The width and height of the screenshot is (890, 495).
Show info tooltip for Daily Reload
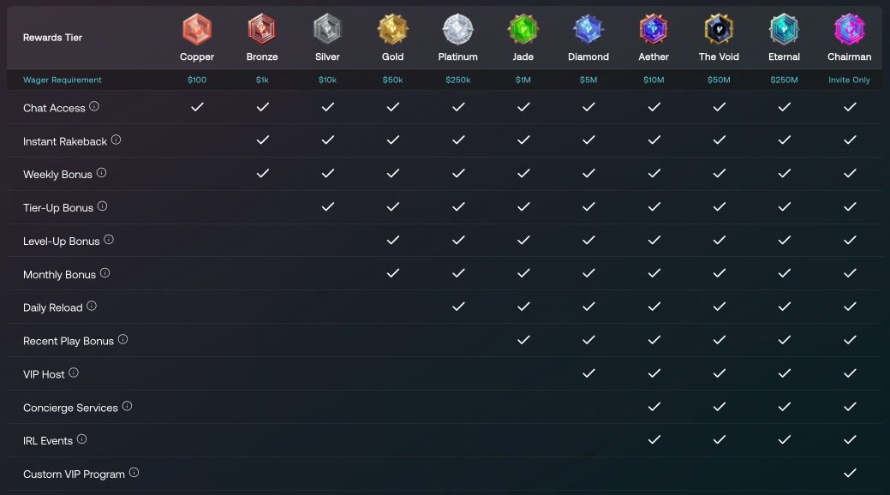point(92,306)
